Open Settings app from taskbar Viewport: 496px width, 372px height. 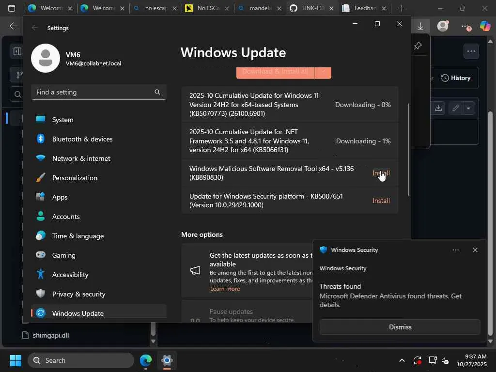[167, 360]
